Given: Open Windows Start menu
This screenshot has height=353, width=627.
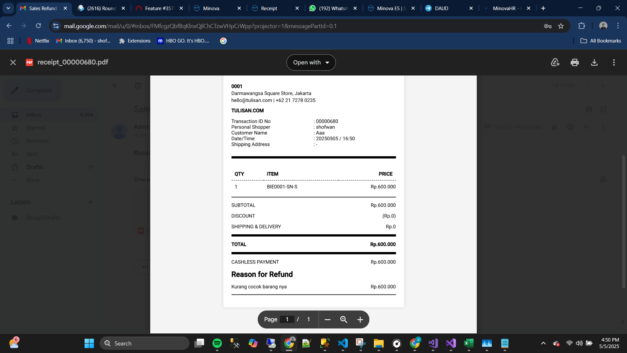Looking at the screenshot, I should [89, 343].
